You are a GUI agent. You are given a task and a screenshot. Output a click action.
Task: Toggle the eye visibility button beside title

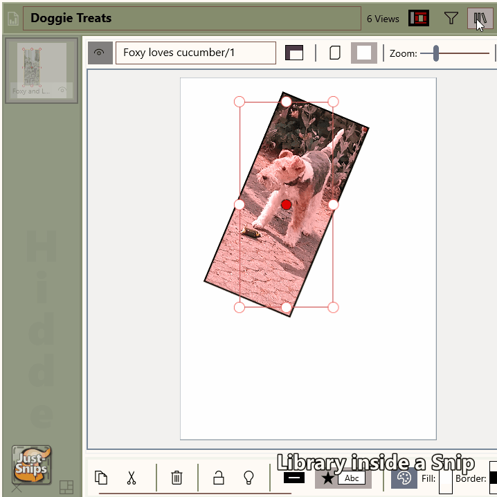tap(100, 53)
